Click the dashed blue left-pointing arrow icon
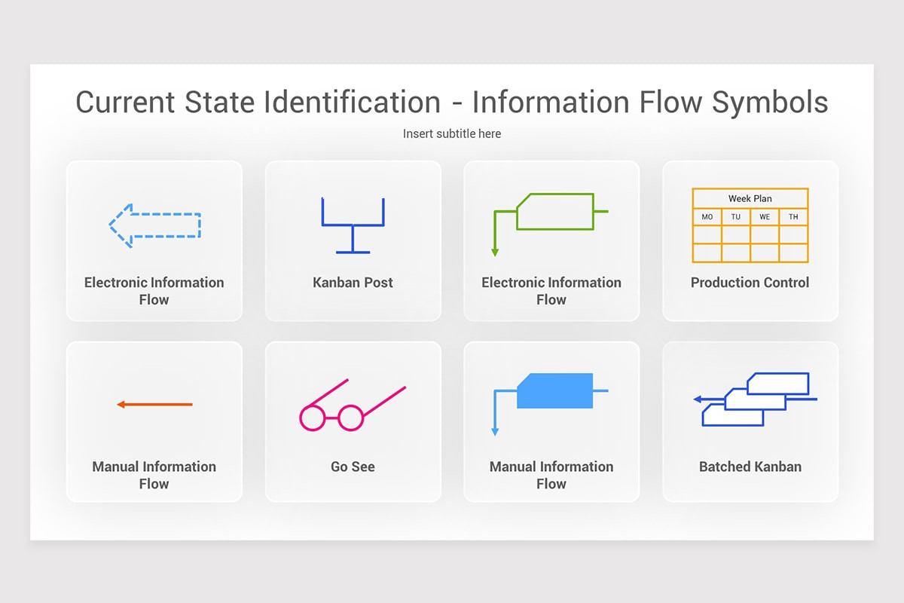Viewport: 904px width, 603px height. click(x=154, y=225)
